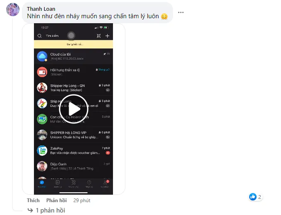Click the SHIPPER HẠ LONG VIP conversation
281x215 pixels.
pos(74,135)
